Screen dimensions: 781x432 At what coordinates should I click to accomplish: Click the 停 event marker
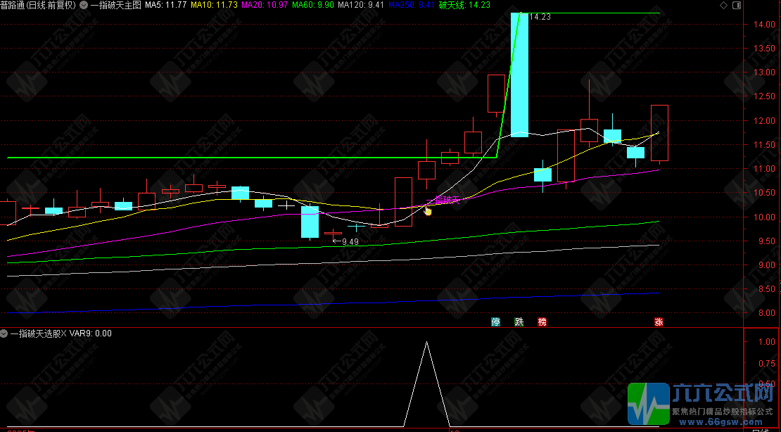495,322
